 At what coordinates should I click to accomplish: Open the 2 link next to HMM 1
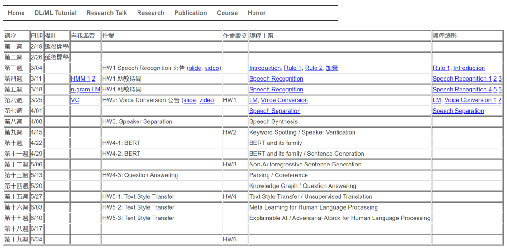pyautogui.click(x=94, y=79)
